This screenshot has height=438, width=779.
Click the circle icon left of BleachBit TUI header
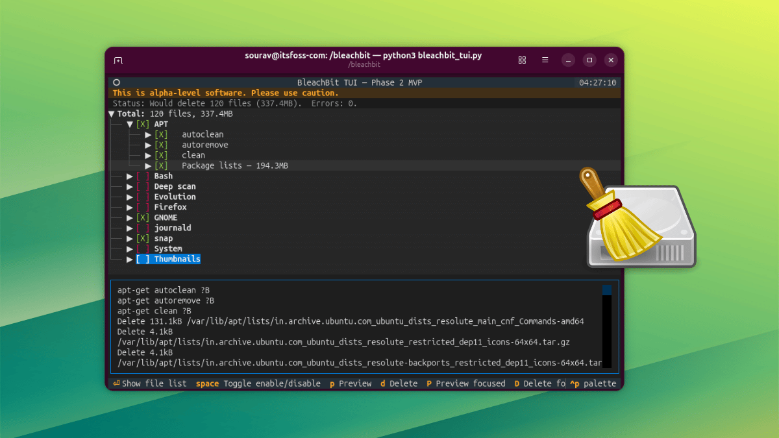117,82
